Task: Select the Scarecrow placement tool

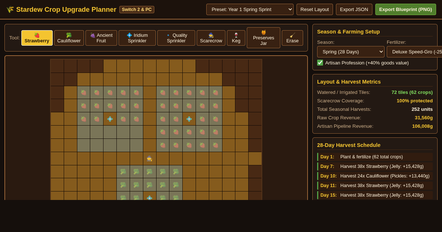Action: point(211,38)
